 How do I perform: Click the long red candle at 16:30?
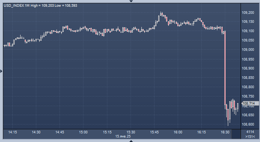225,68
